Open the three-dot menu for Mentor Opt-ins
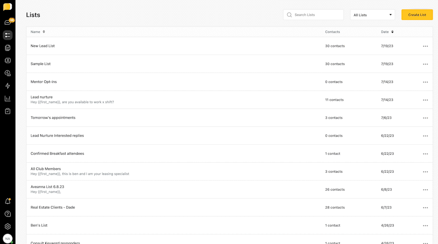This screenshot has height=244, width=438. (425, 82)
